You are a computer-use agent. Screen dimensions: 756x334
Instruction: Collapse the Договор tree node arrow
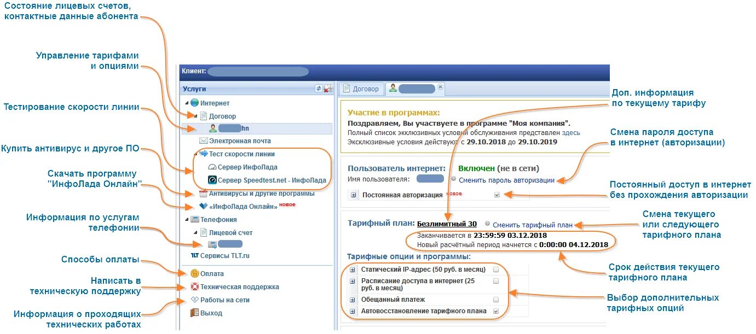click(195, 116)
